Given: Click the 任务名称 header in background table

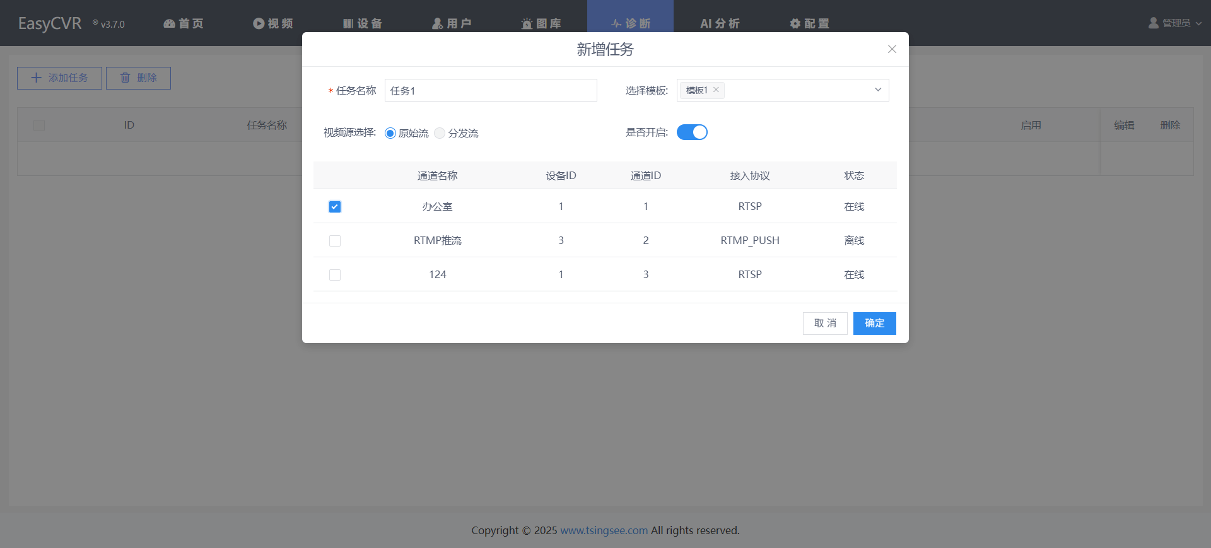Looking at the screenshot, I should pos(267,125).
